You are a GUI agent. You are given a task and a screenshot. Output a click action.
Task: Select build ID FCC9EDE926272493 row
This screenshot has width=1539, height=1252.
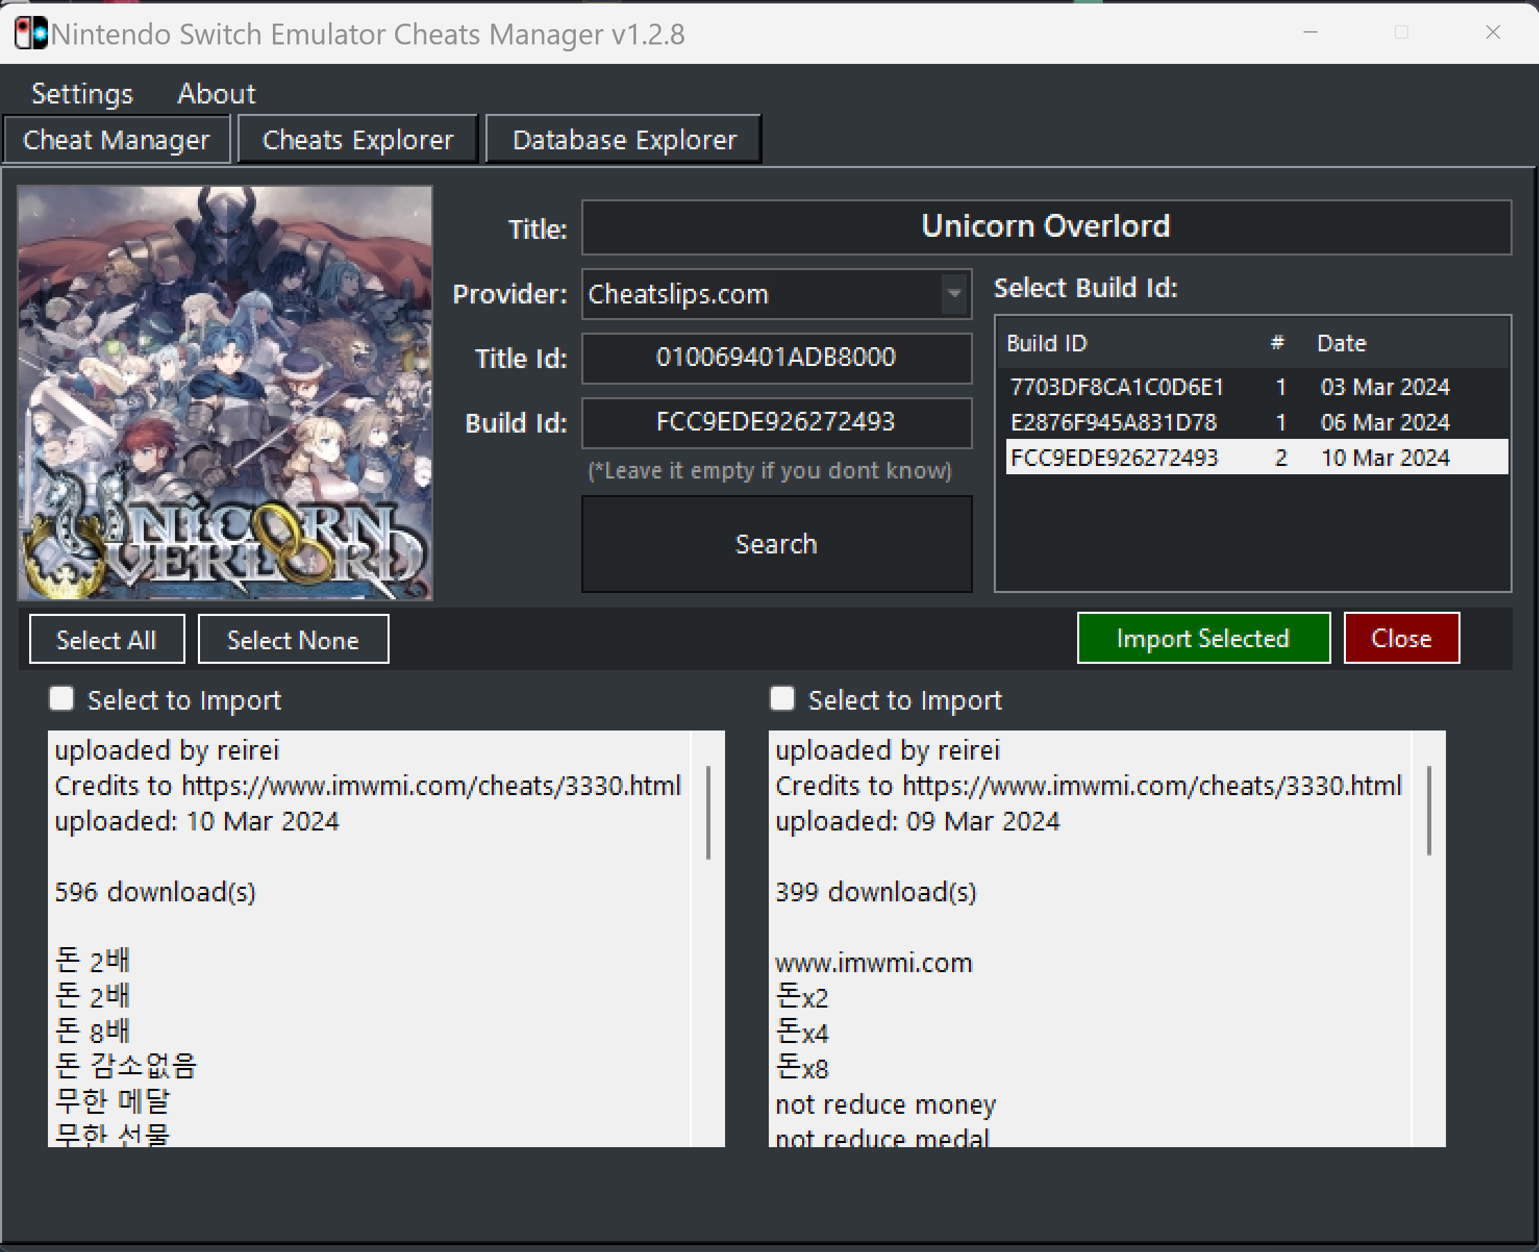(x=1257, y=457)
